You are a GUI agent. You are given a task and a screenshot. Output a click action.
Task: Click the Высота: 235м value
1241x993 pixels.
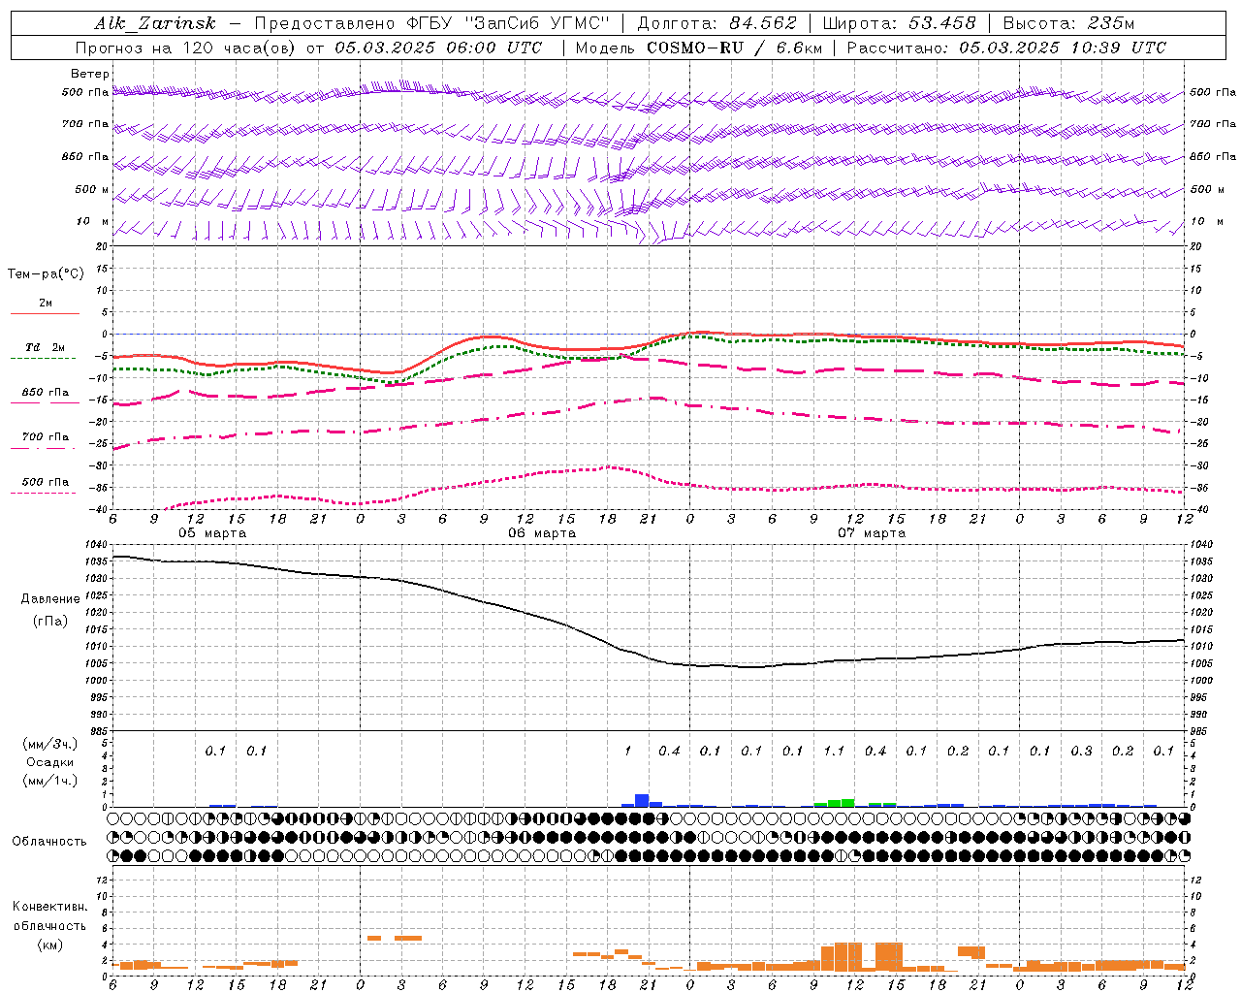point(1068,24)
